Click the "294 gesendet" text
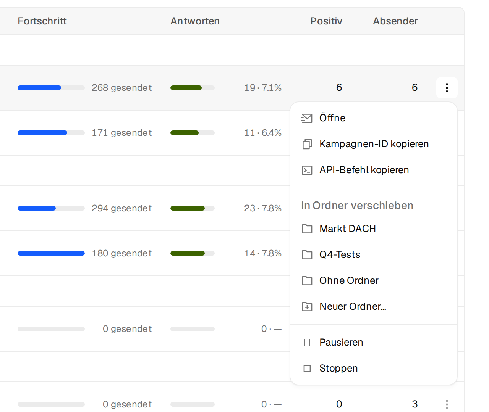 122,208
